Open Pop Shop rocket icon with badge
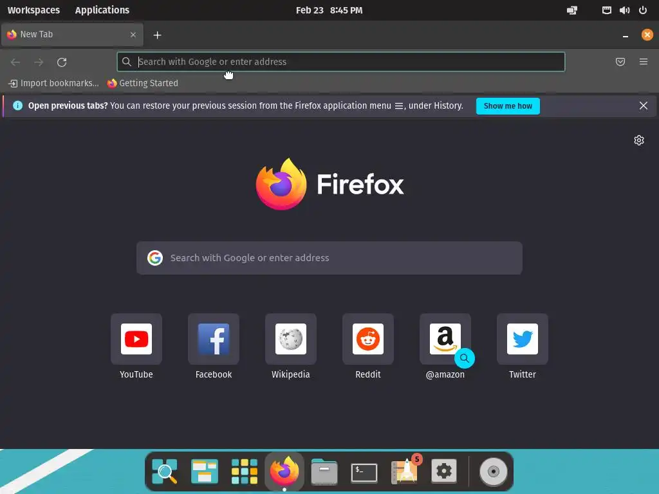The height and width of the screenshot is (494, 659). pyautogui.click(x=405, y=470)
